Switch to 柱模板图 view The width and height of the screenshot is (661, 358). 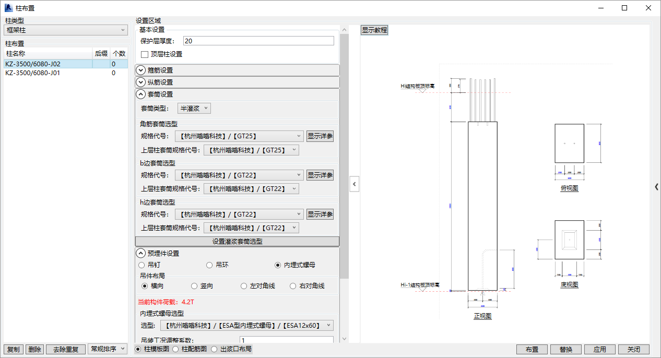pos(138,349)
